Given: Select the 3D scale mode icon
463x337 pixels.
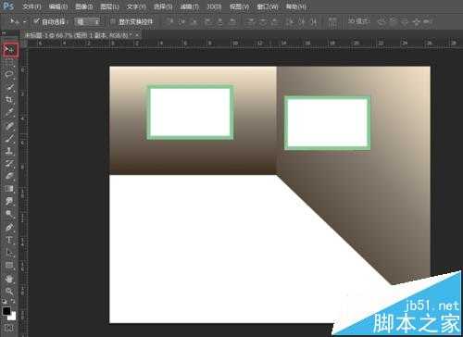Looking at the screenshot, I should 428,21.
